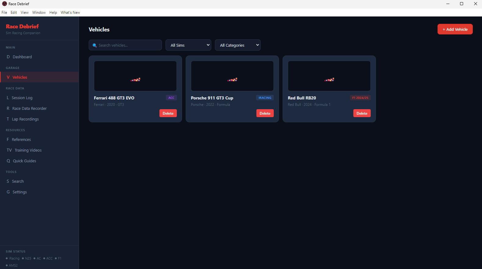Open the Dashboard page from sidebar
Image resolution: width=482 pixels, height=269 pixels.
(x=39, y=57)
